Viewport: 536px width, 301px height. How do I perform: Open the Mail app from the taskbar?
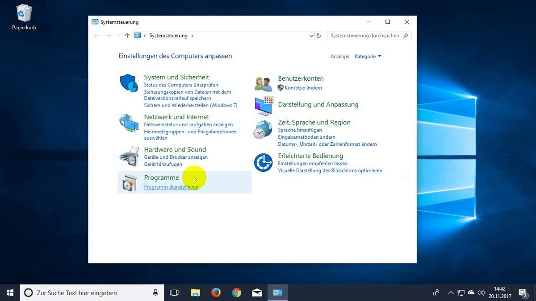257,293
